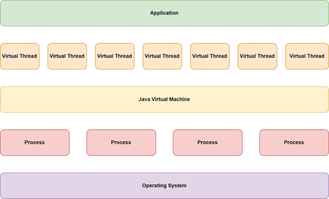Screen dimensions: 329x199
Task: Click the Operating System label text
Action: point(164,185)
